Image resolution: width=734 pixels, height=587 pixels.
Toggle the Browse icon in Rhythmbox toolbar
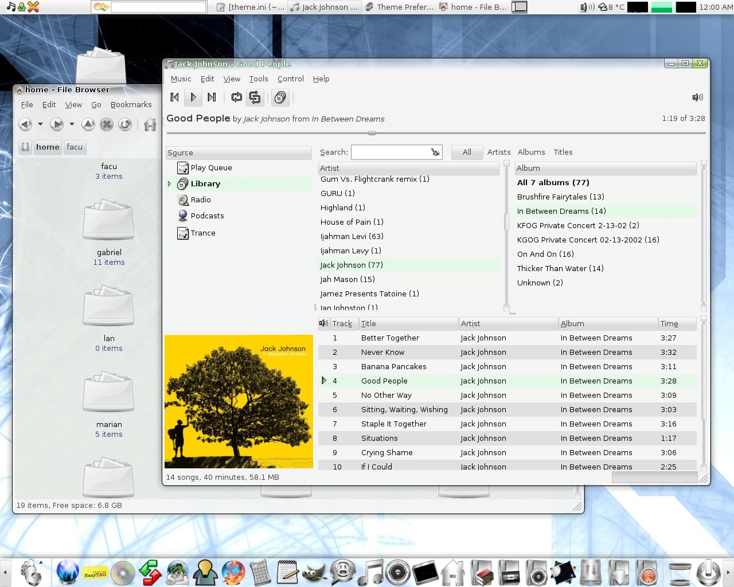[280, 97]
